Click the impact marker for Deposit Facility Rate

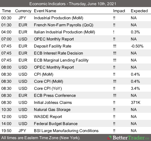115,46
